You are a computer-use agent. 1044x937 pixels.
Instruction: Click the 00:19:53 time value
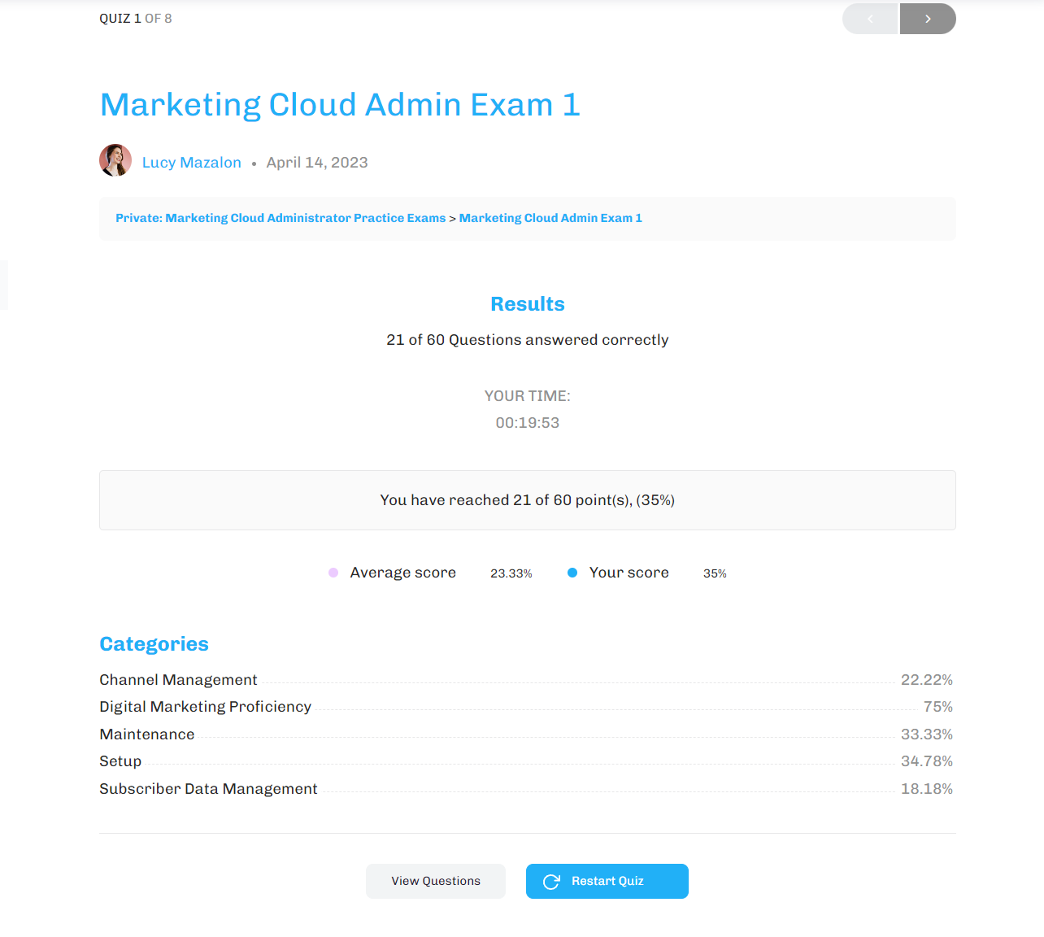click(x=528, y=423)
